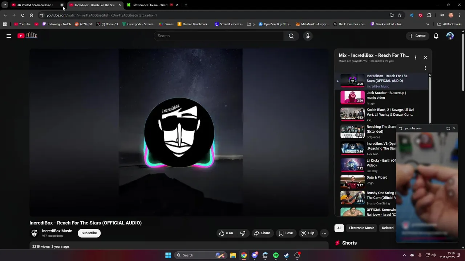Open Mix playlist header options menu
465x261 pixels.
[x=416, y=57]
